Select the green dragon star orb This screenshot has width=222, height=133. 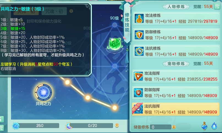(115, 44)
